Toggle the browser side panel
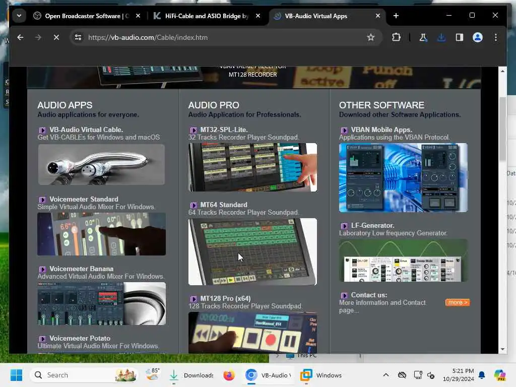This screenshot has height=387, width=516. point(460,37)
